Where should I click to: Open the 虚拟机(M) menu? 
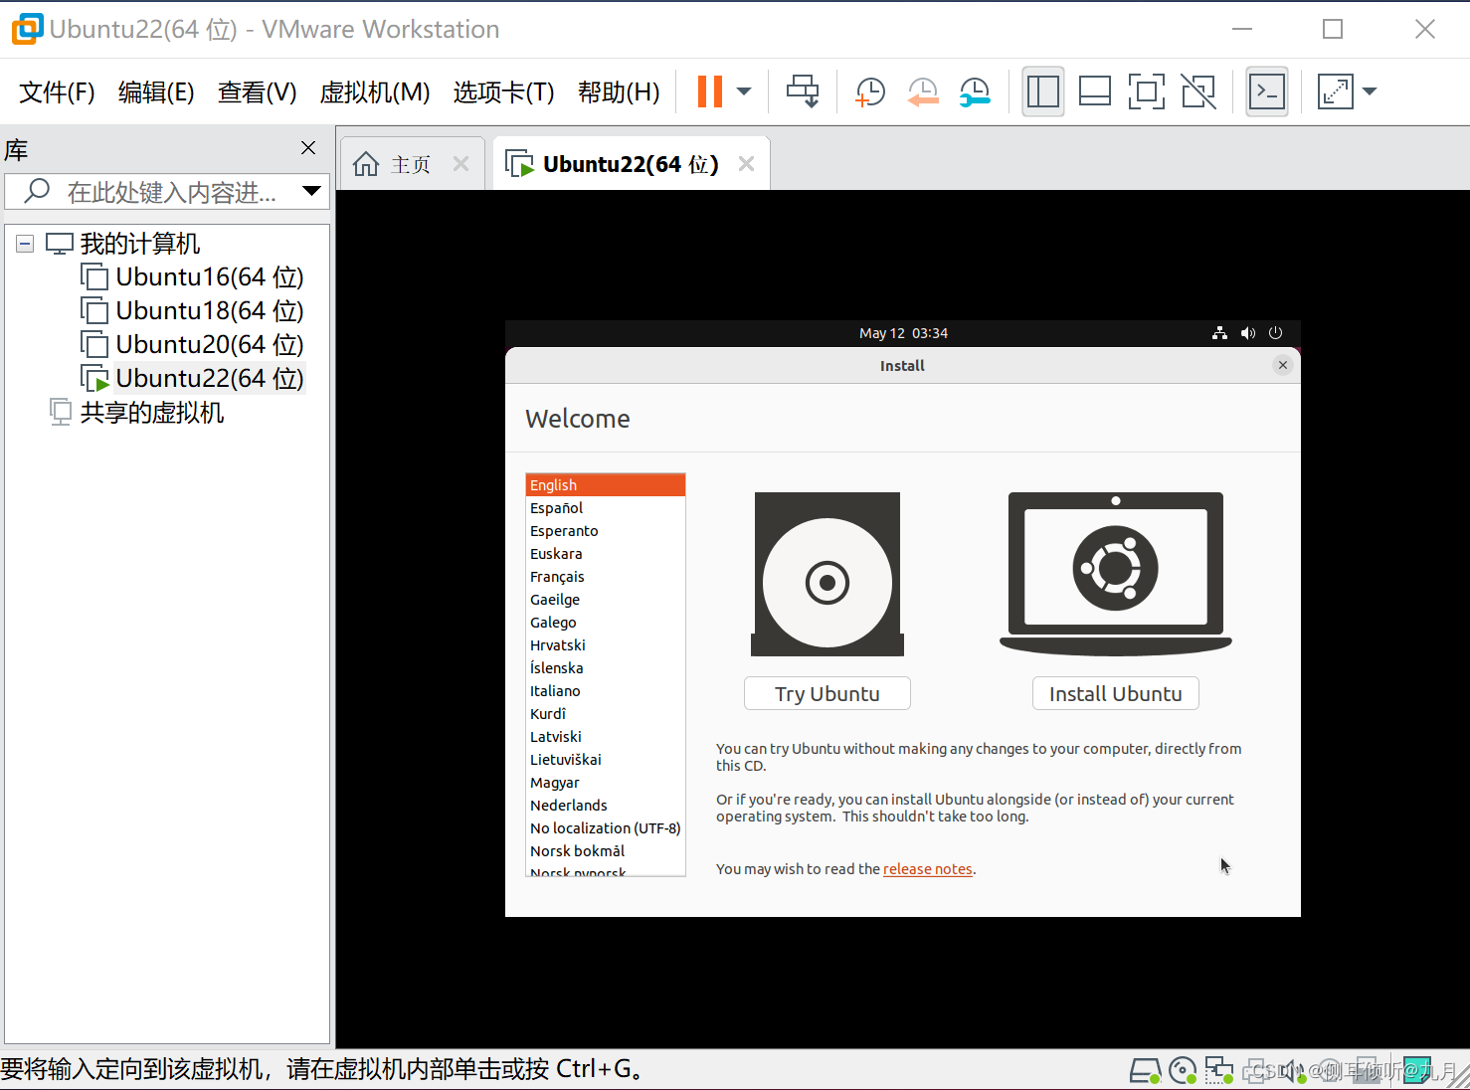tap(375, 92)
